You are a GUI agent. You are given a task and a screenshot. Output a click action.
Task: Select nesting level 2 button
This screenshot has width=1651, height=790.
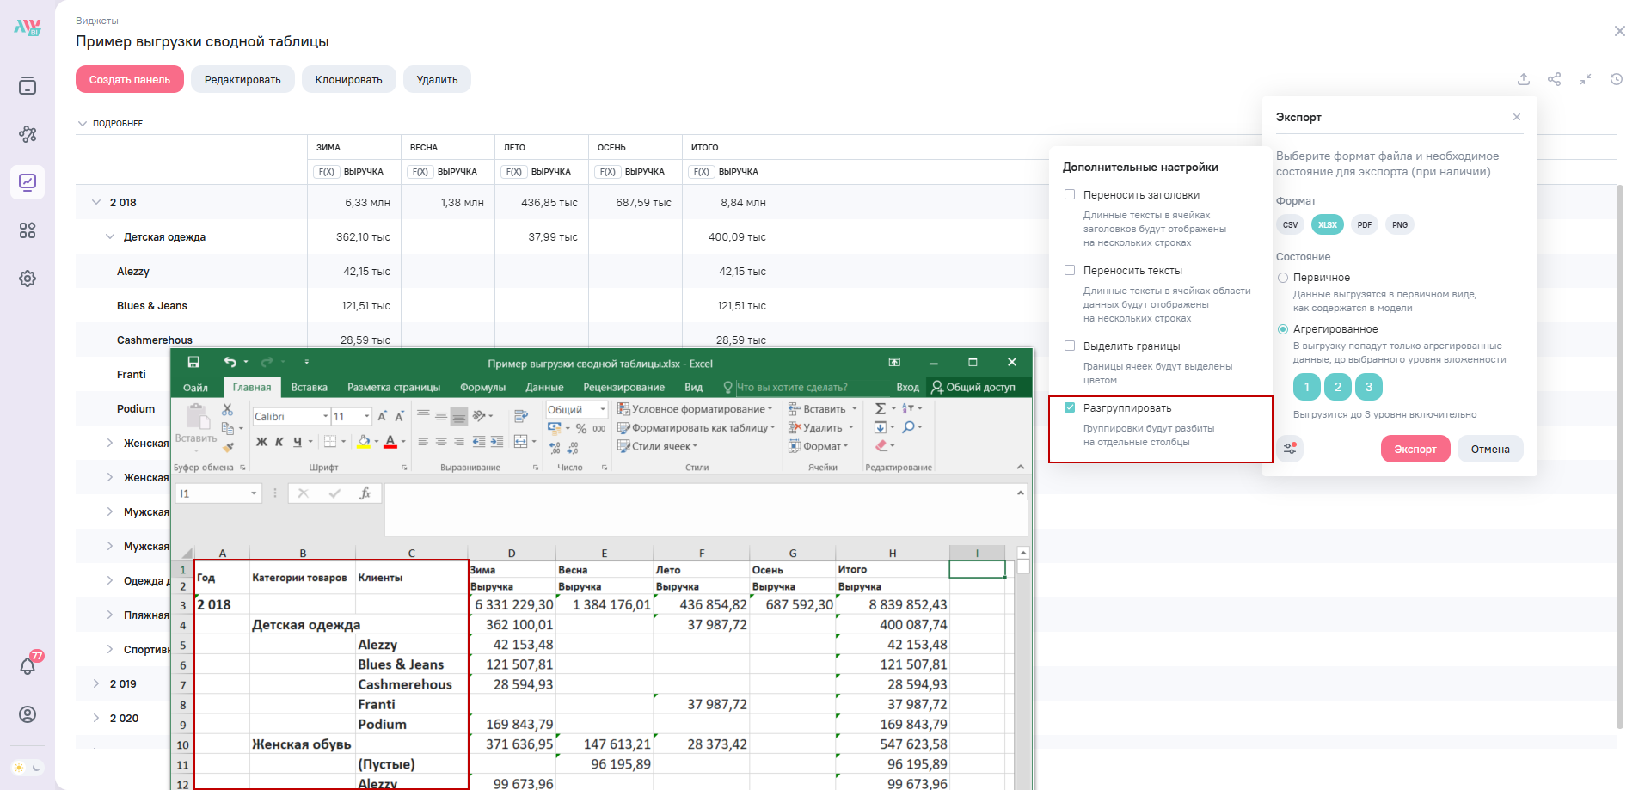[x=1337, y=387]
